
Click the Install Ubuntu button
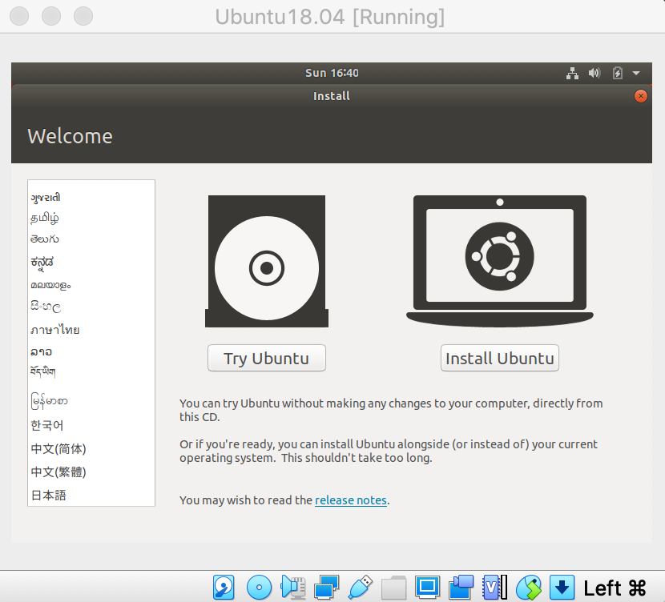500,358
